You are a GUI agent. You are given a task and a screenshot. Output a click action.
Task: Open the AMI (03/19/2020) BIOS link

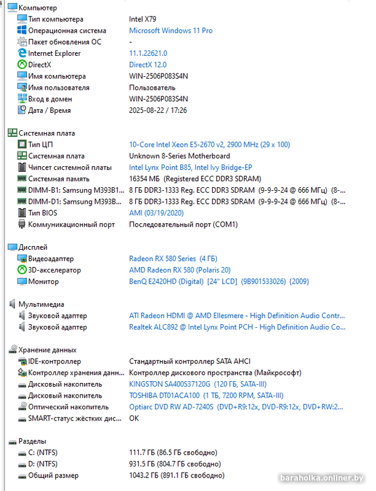(x=156, y=213)
